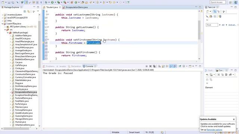Remove all sessions in Coverage view
The image size is (239, 134).
pyautogui.click(x=223, y=74)
